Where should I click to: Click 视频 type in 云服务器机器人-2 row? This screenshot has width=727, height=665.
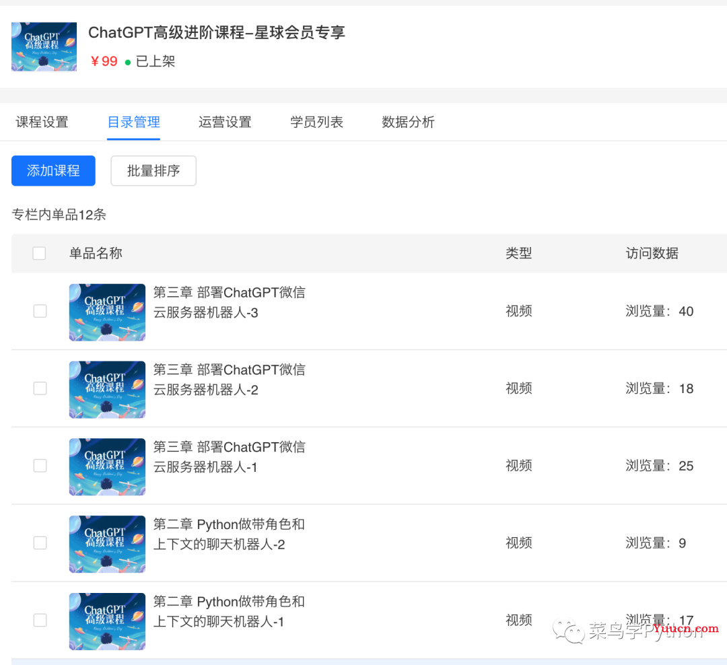[519, 388]
